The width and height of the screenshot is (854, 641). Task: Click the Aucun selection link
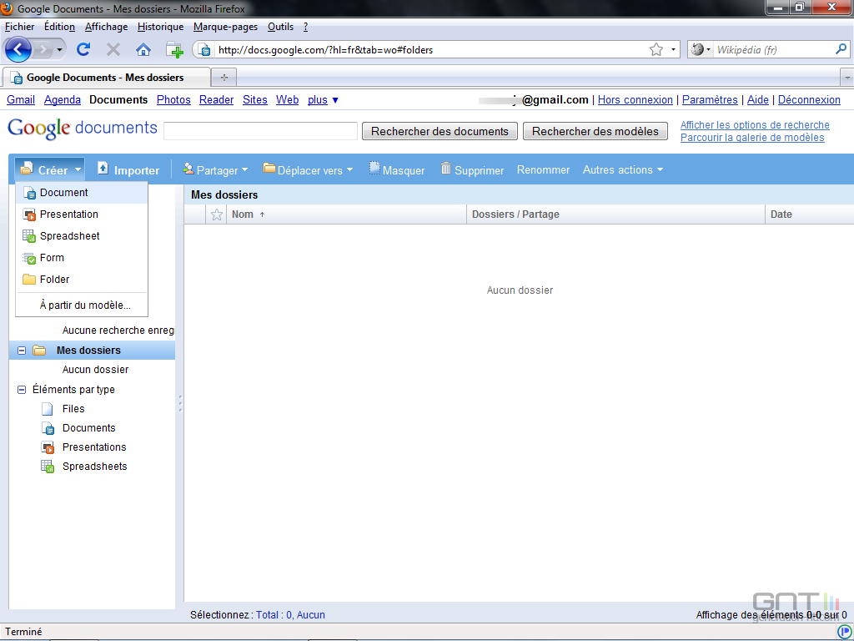(310, 615)
